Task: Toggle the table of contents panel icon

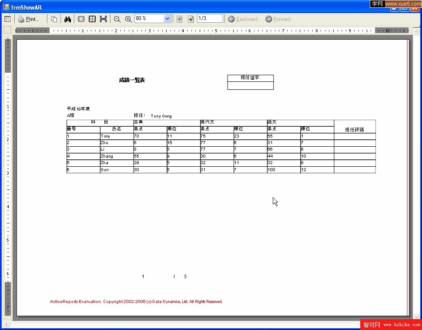Action: (x=7, y=19)
